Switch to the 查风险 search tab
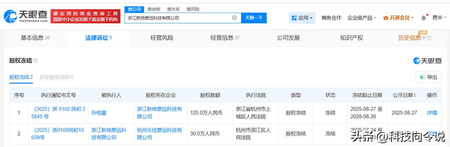 (193, 9)
